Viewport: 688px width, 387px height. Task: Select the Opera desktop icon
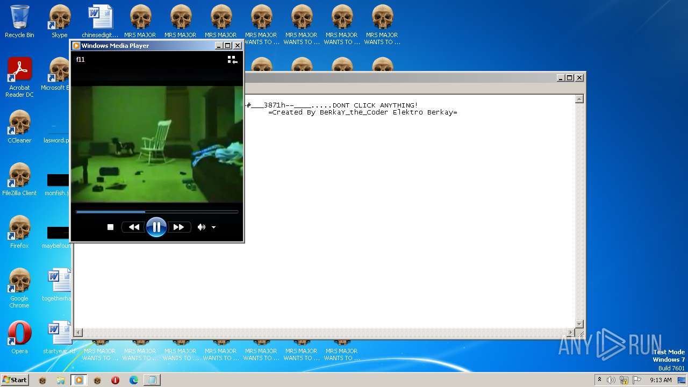pos(19,338)
